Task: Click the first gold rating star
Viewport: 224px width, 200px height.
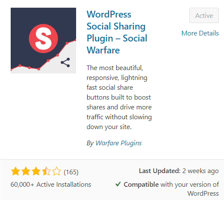Action: (x=15, y=171)
